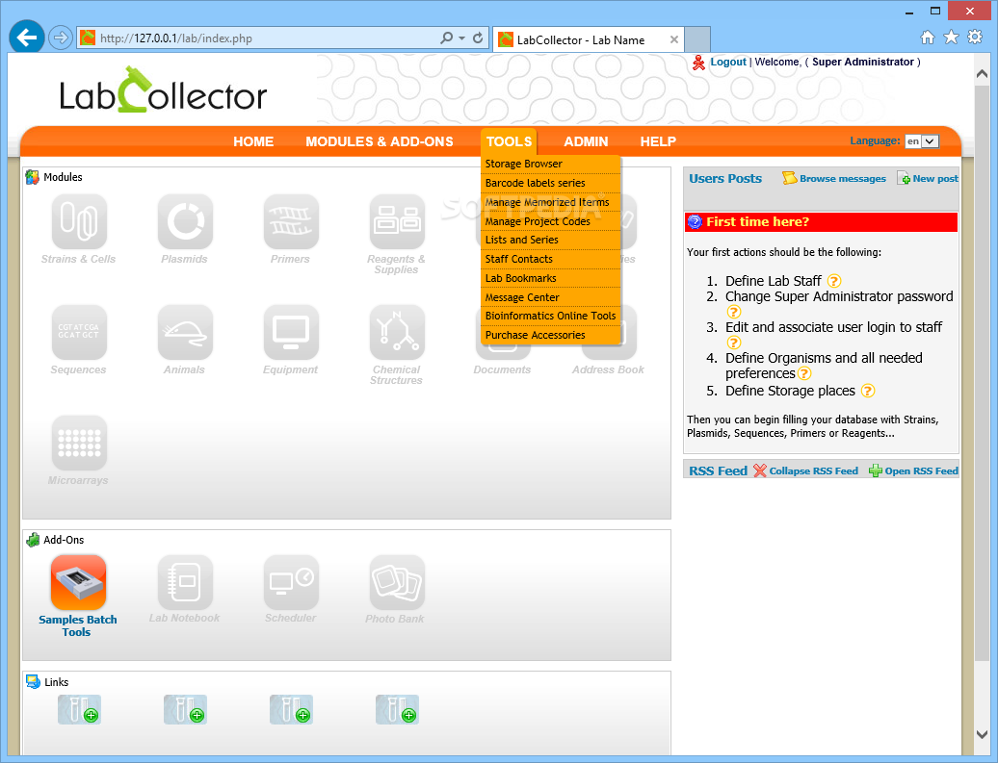998x763 pixels.
Task: Click the page scrollbar down arrow
Action: tap(982, 734)
